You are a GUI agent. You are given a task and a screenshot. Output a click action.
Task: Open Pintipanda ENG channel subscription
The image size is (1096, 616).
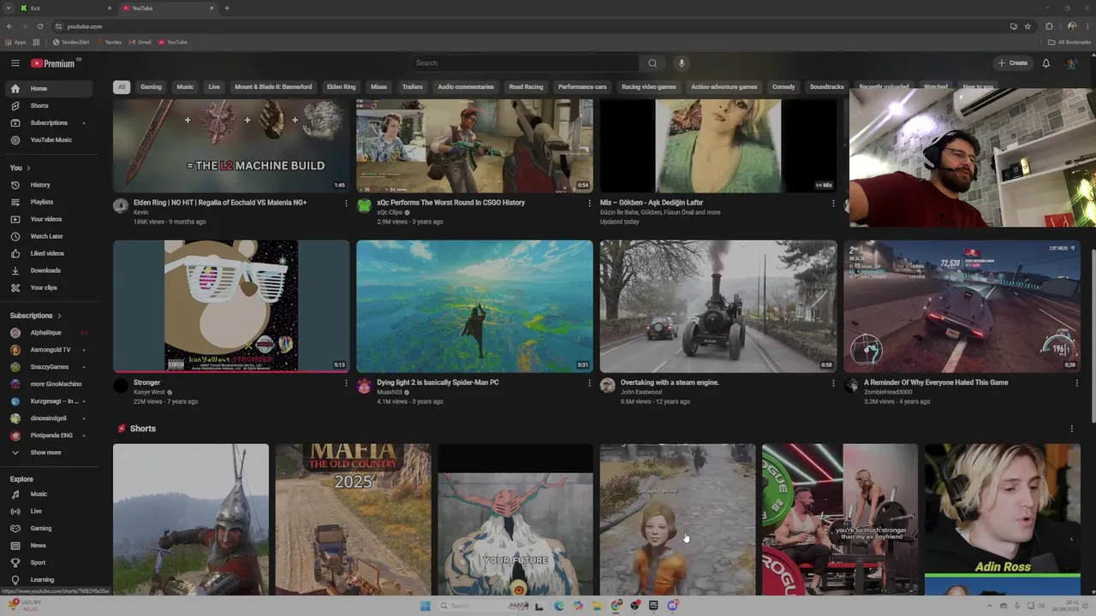[47, 435]
